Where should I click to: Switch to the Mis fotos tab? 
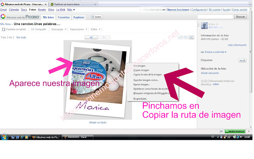(48, 17)
